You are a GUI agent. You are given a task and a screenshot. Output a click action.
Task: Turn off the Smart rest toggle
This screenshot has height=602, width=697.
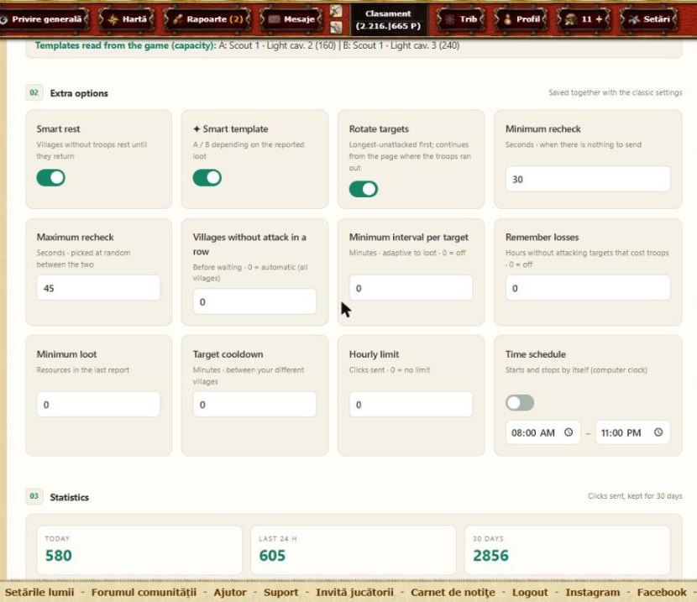click(x=50, y=178)
